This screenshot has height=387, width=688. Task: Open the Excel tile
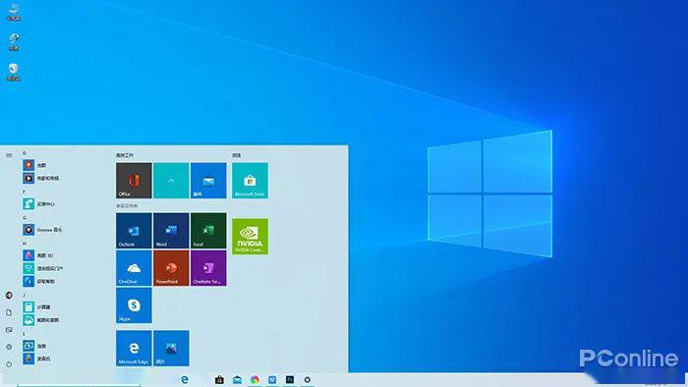(208, 231)
